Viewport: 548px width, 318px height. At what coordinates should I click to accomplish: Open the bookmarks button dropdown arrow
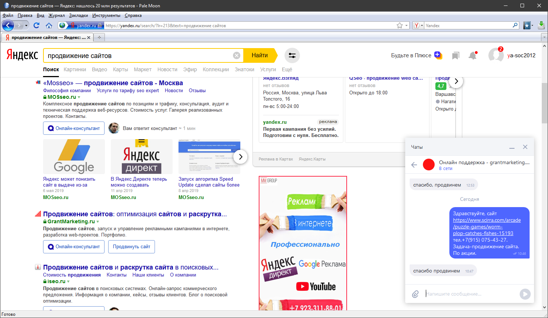(x=532, y=25)
